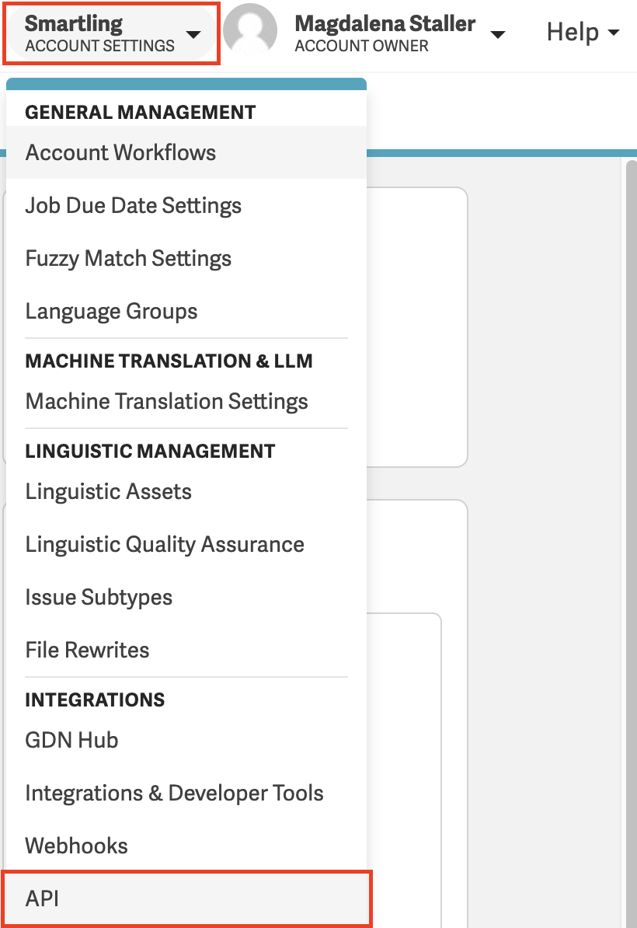This screenshot has width=637, height=928.
Task: Click the user avatar icon
Action: pyautogui.click(x=250, y=33)
